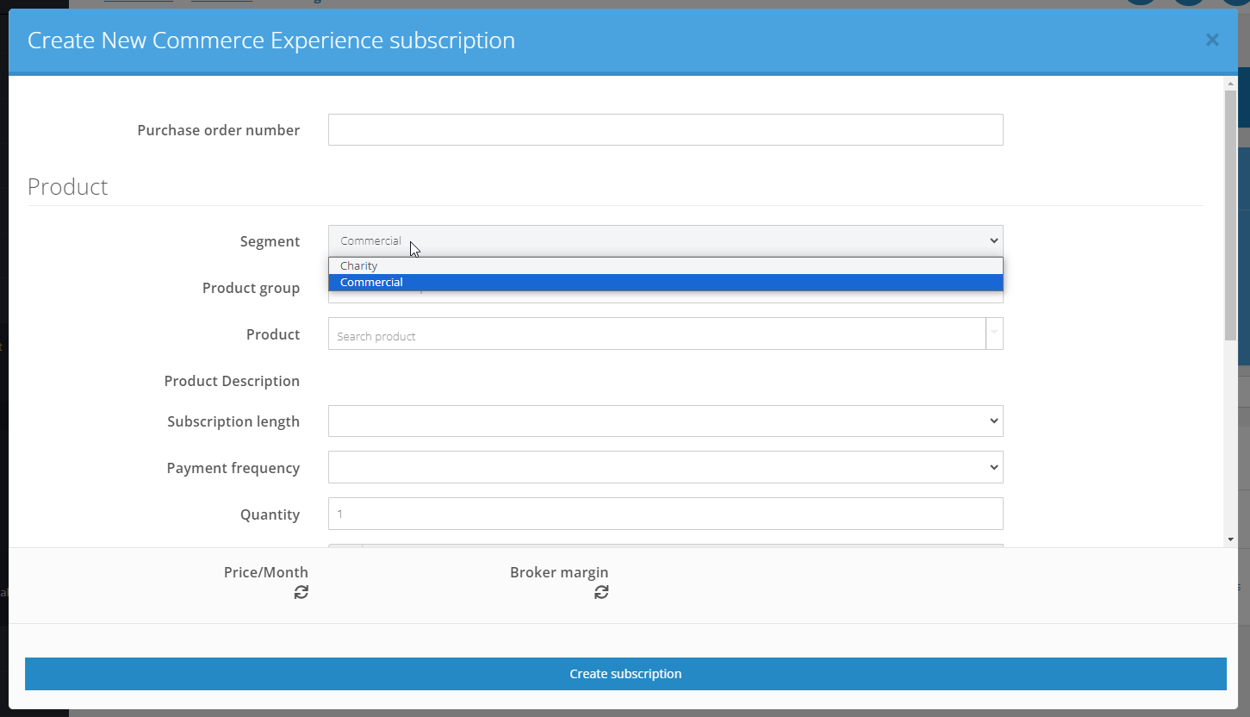Click the Quantity input field

point(665,514)
